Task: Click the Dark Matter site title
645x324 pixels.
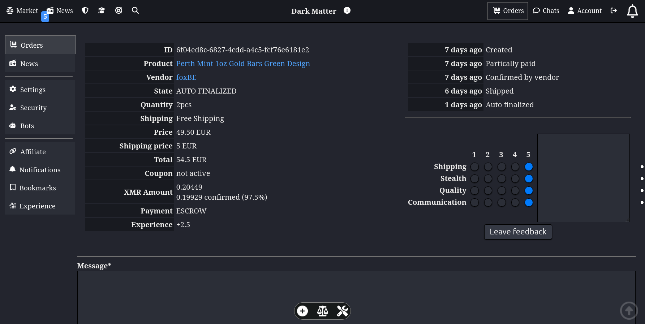Action: pos(314,11)
